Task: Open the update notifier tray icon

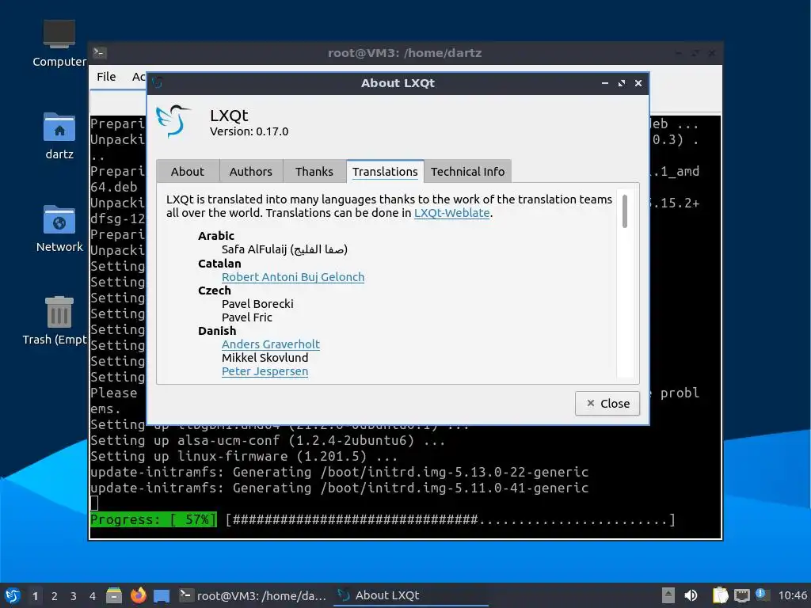Action: click(x=761, y=595)
